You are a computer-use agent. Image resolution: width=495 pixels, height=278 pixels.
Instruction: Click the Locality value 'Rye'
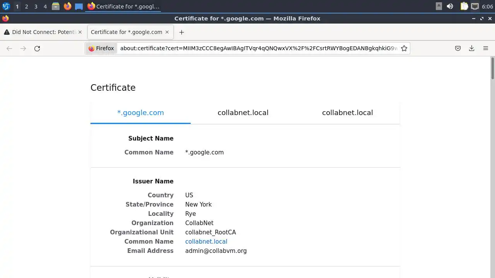[191, 214]
